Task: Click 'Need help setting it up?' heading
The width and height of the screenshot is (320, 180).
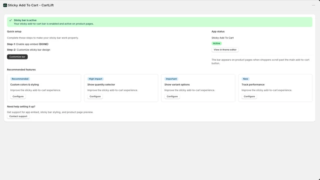Action: pyautogui.click(x=21, y=106)
